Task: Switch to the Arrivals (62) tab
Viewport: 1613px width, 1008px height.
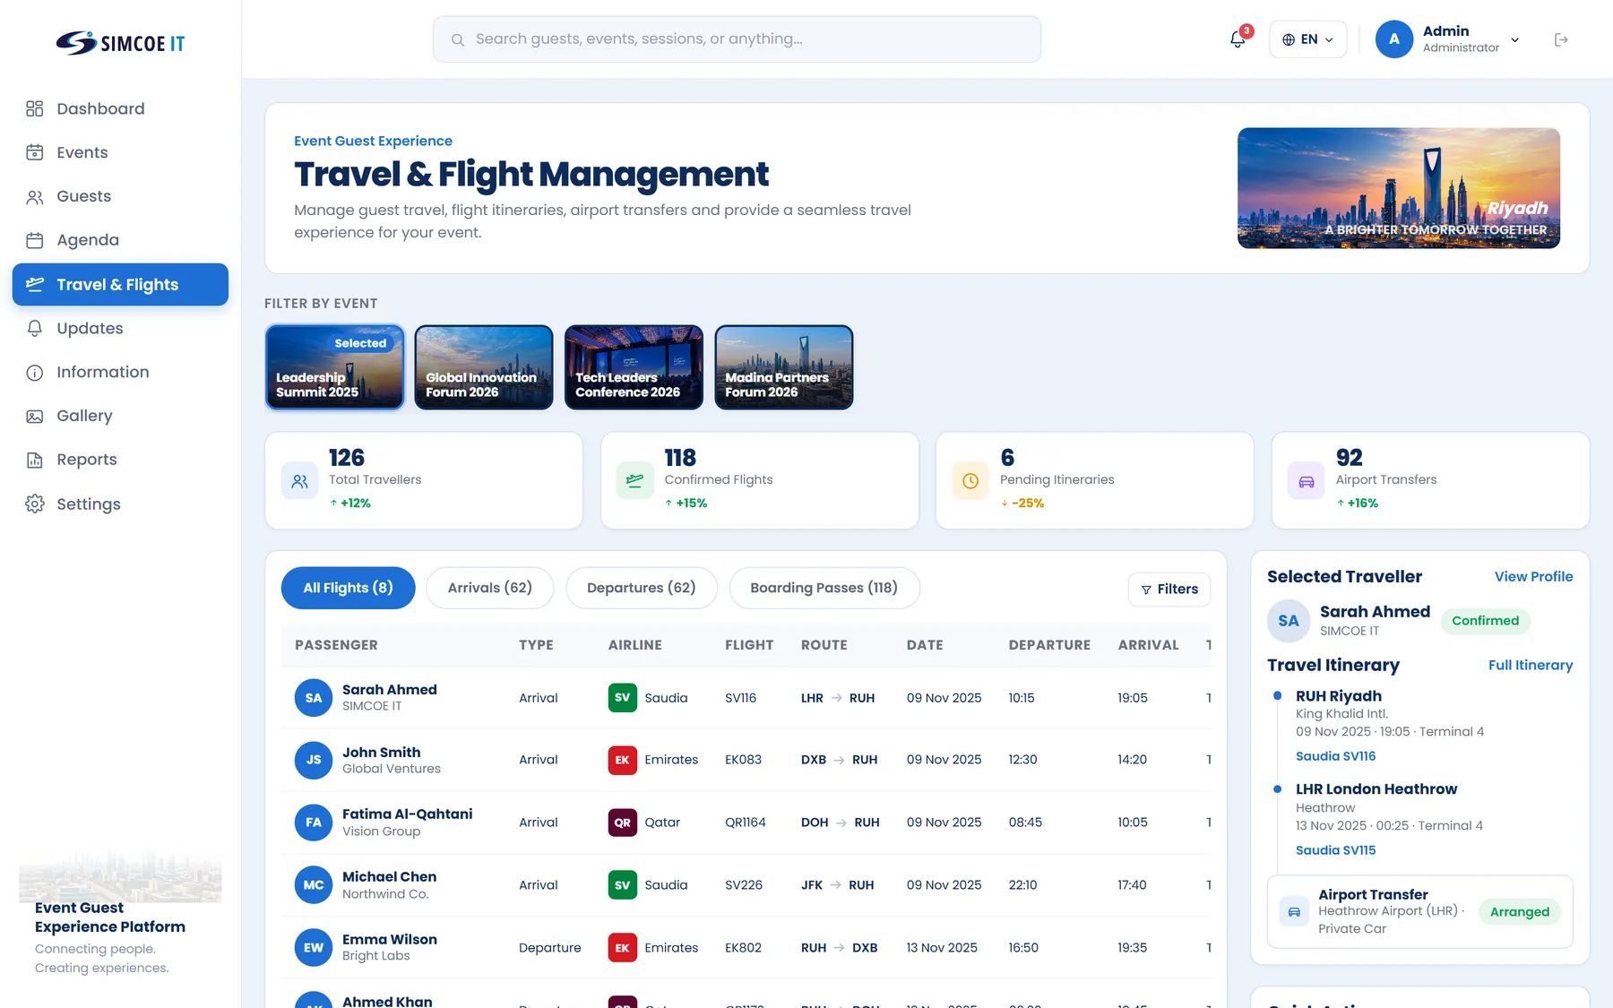Action: pyautogui.click(x=489, y=588)
